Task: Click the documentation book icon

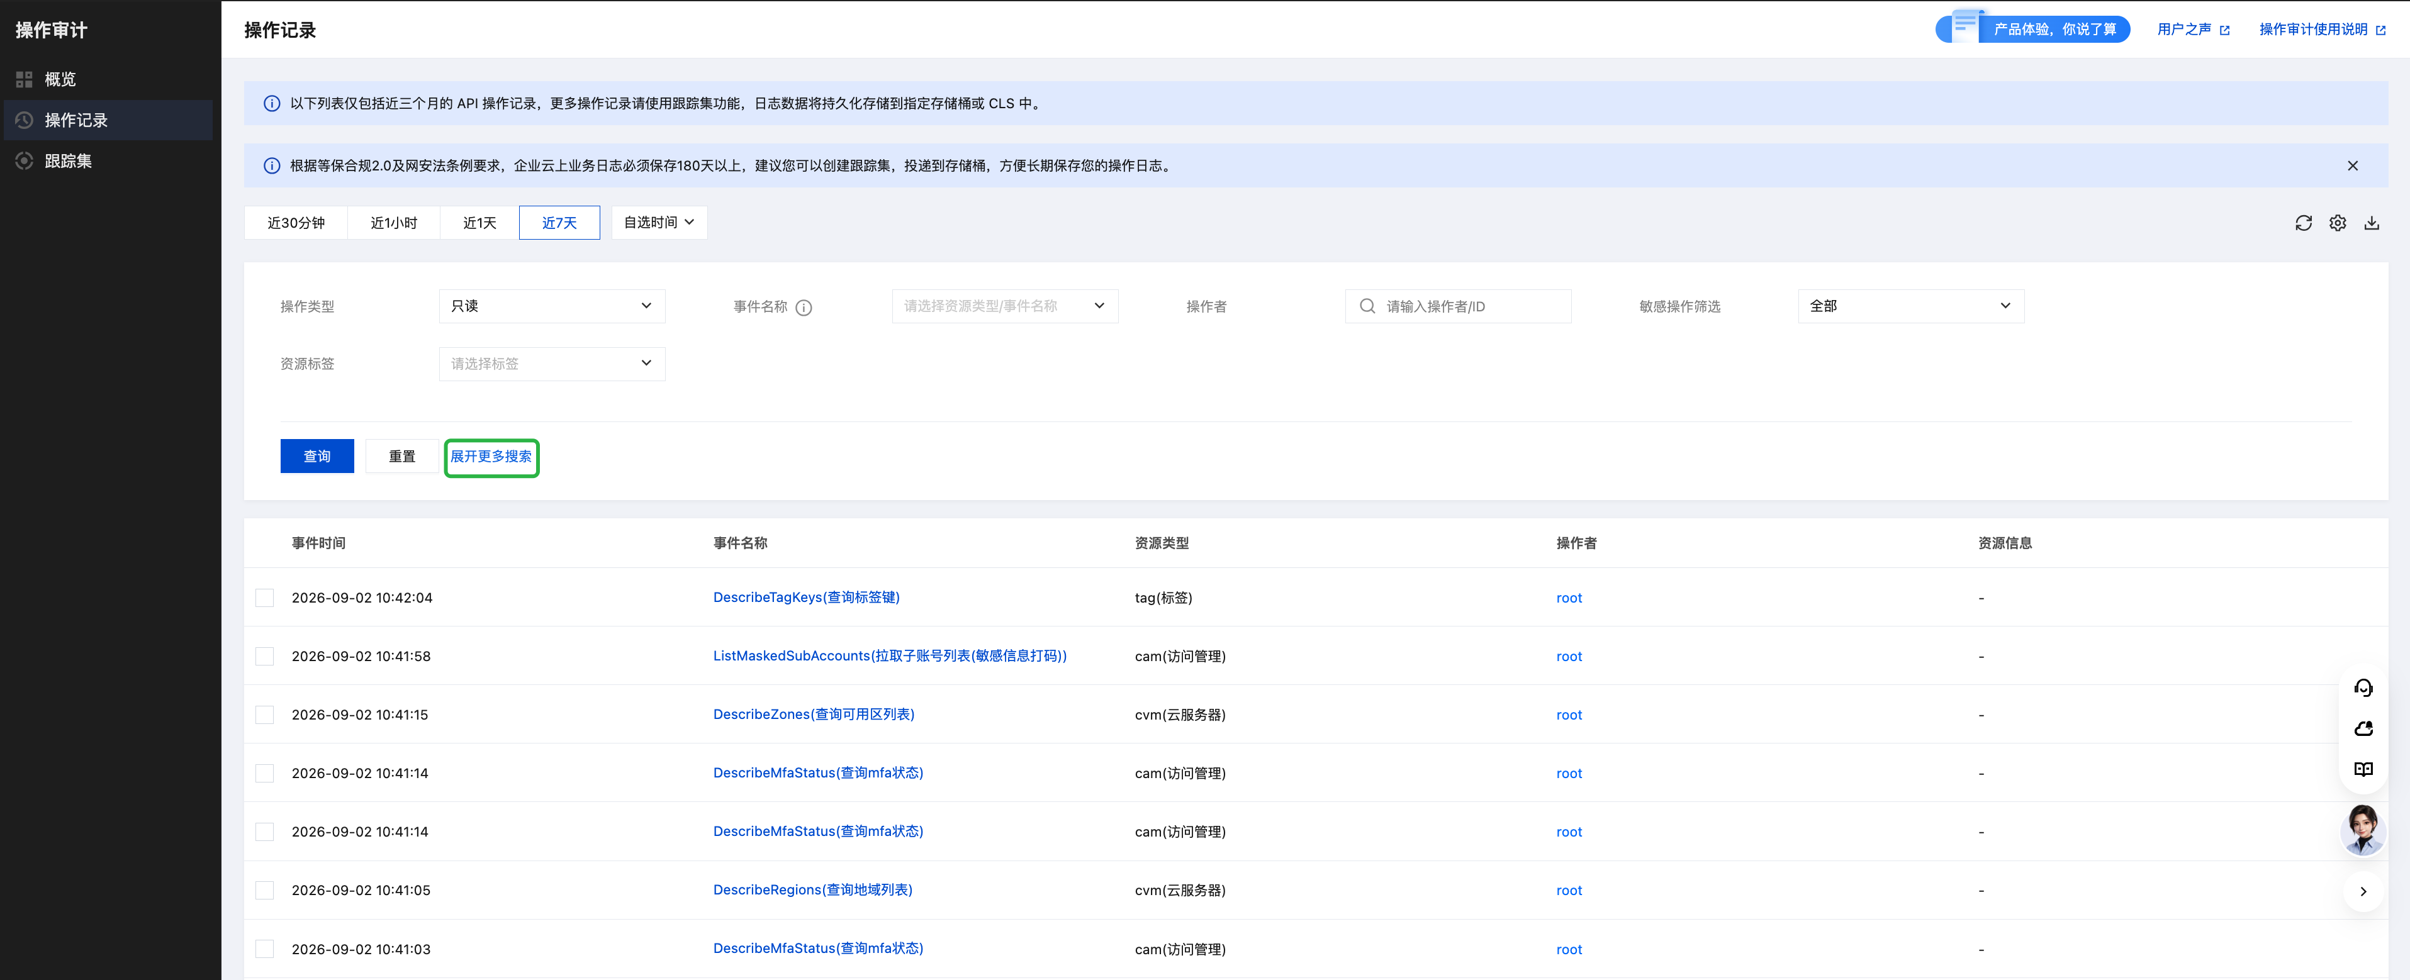Action: (x=2363, y=770)
